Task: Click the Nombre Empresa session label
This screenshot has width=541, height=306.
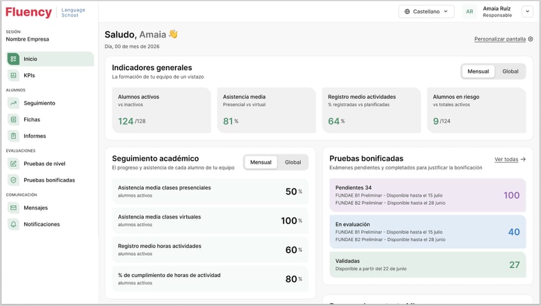Action: 27,39
